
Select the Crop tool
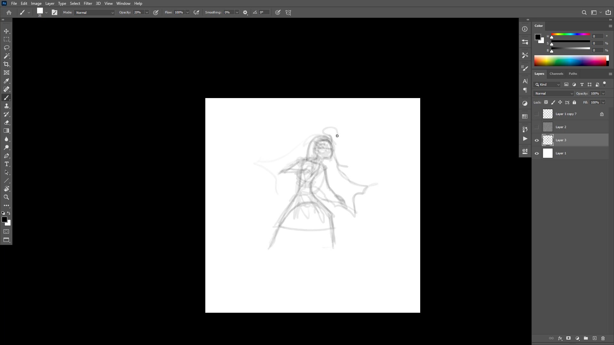click(6, 64)
